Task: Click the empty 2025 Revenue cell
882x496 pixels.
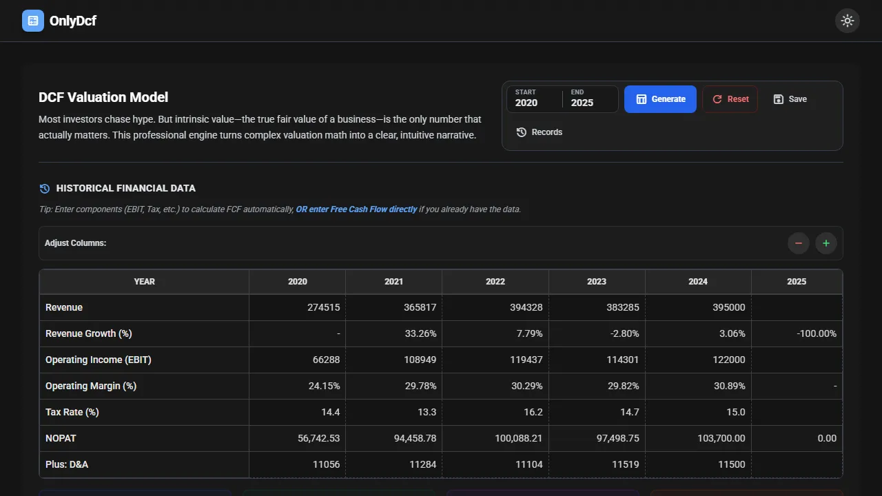Action: tap(797, 307)
